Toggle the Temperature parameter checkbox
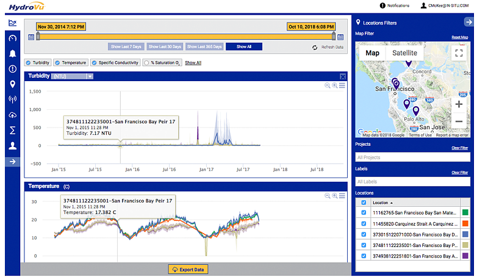 click(57, 62)
